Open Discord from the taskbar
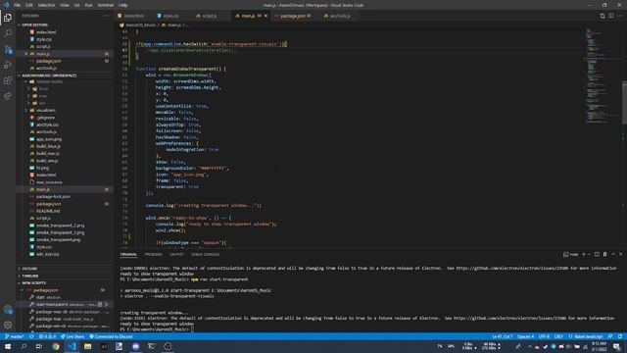The height and width of the screenshot is (353, 627). [x=135, y=346]
